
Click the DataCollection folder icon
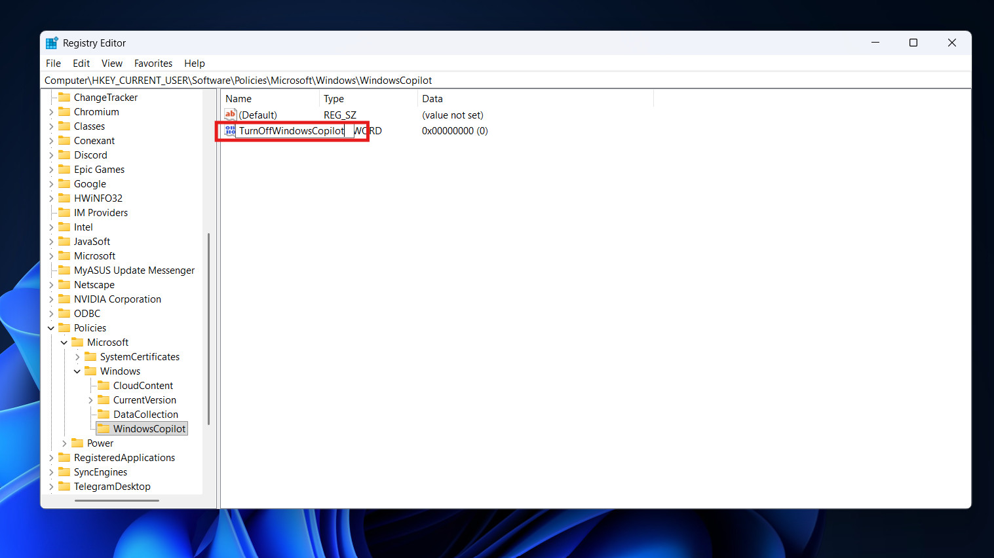coord(105,414)
